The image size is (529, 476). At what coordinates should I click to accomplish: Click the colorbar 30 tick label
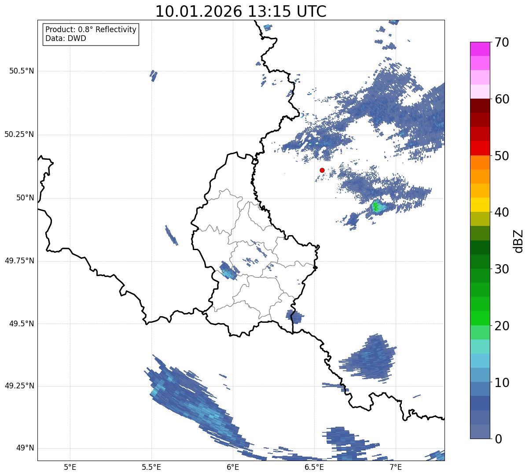(x=502, y=269)
